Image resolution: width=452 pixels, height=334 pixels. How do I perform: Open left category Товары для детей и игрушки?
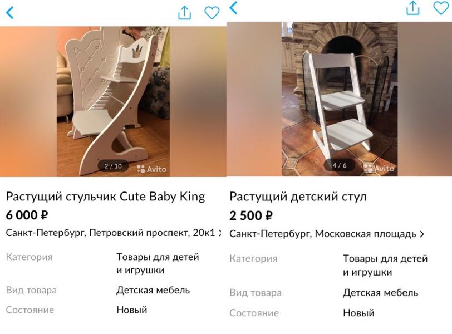(x=158, y=263)
